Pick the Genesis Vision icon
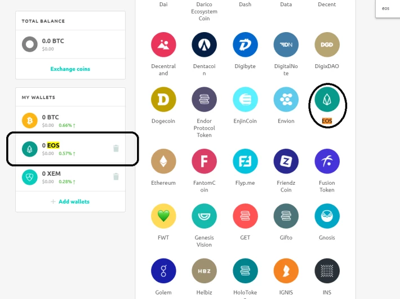 [x=204, y=216]
